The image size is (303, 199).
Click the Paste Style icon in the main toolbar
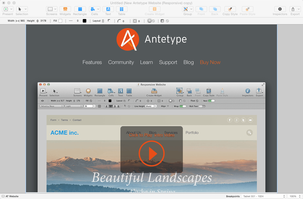pyautogui.click(x=247, y=9)
